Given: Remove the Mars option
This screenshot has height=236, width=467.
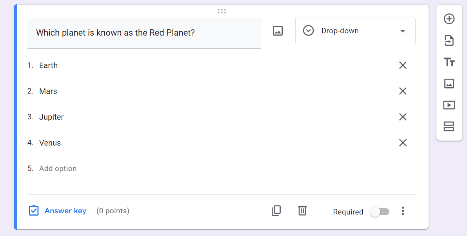Looking at the screenshot, I should pos(403,91).
